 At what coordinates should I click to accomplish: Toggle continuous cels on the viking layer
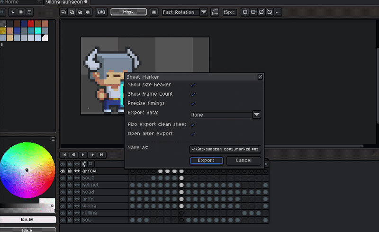(x=77, y=206)
